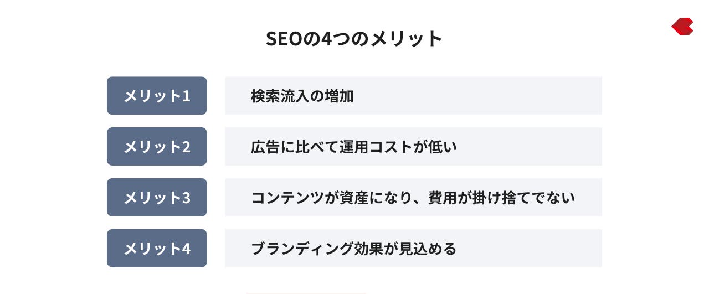
Task: Click the word メリット in the title
Action: [x=407, y=39]
